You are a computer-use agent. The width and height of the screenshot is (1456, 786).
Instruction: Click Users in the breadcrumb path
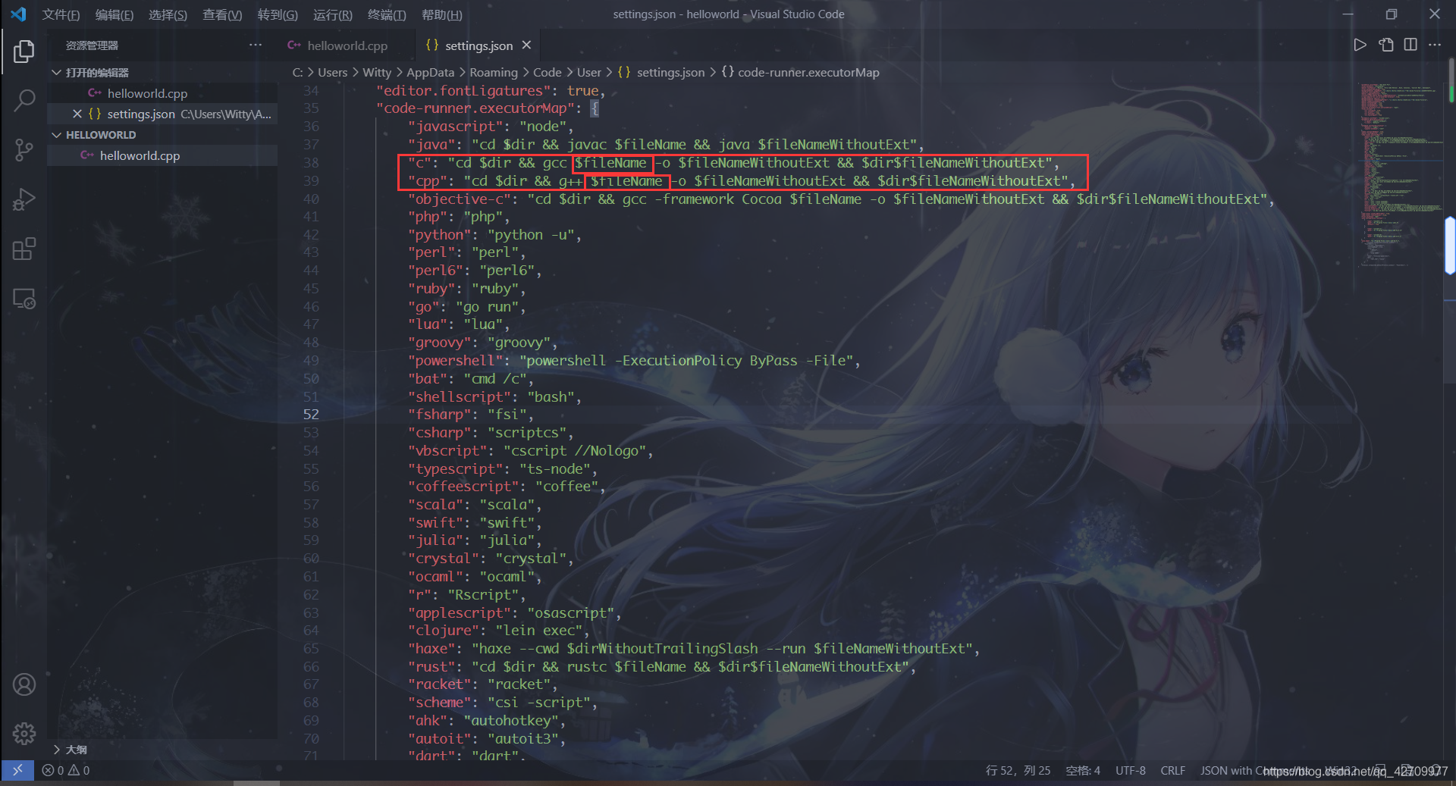pos(332,73)
